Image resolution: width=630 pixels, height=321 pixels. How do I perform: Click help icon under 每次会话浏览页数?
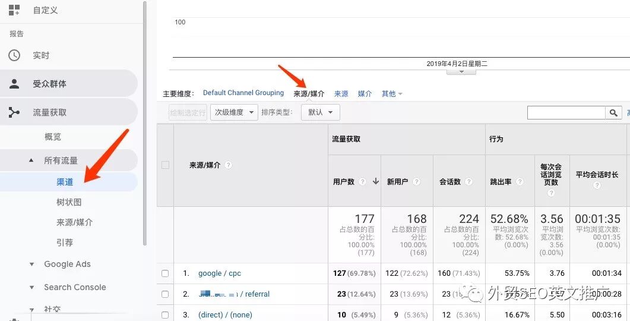coord(551,193)
